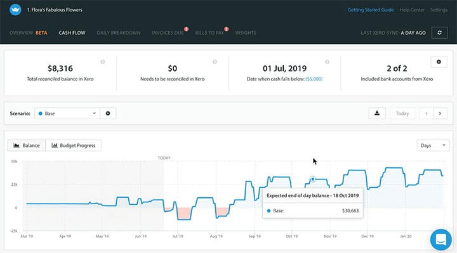Click the Last Xero Sync status text
The image size is (457, 253).
pyautogui.click(x=393, y=32)
